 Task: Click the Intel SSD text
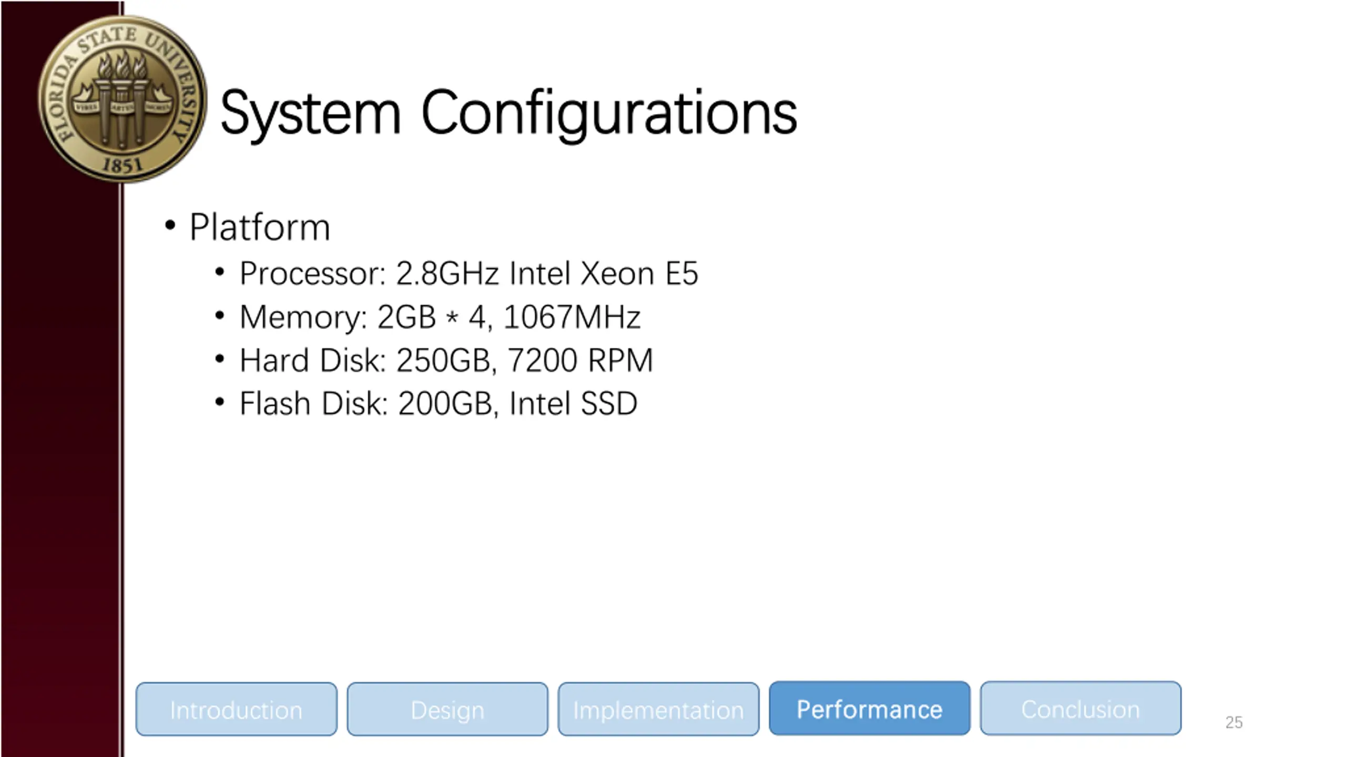pyautogui.click(x=573, y=404)
